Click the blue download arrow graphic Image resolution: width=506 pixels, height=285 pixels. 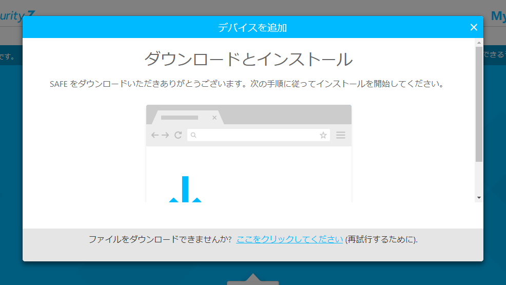pos(185,190)
